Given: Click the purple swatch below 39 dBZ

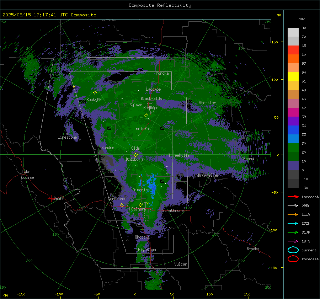Looking at the screenshot, I should (x=293, y=121).
